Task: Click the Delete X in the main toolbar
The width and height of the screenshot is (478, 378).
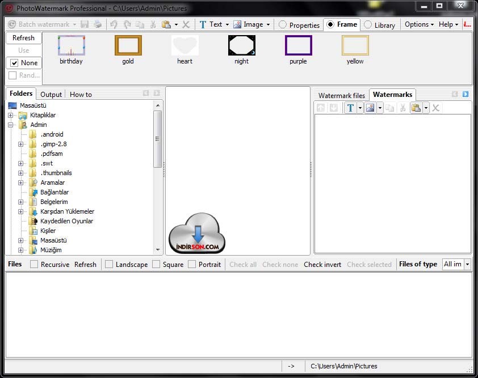Action: (186, 24)
